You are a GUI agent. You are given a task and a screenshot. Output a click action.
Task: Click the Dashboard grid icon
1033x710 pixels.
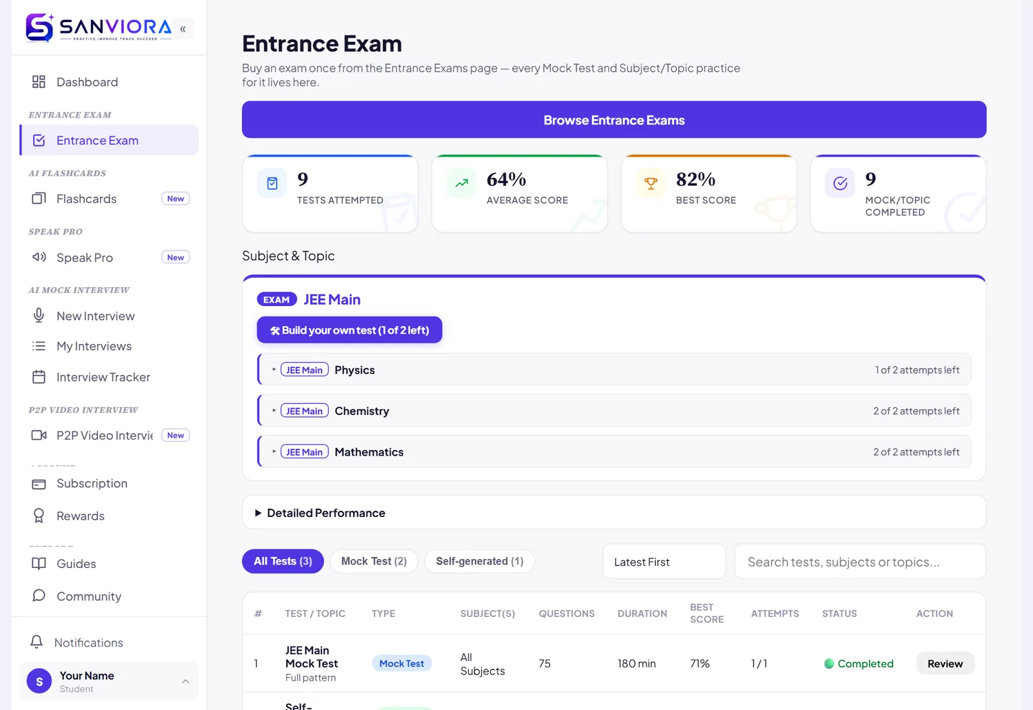[39, 82]
